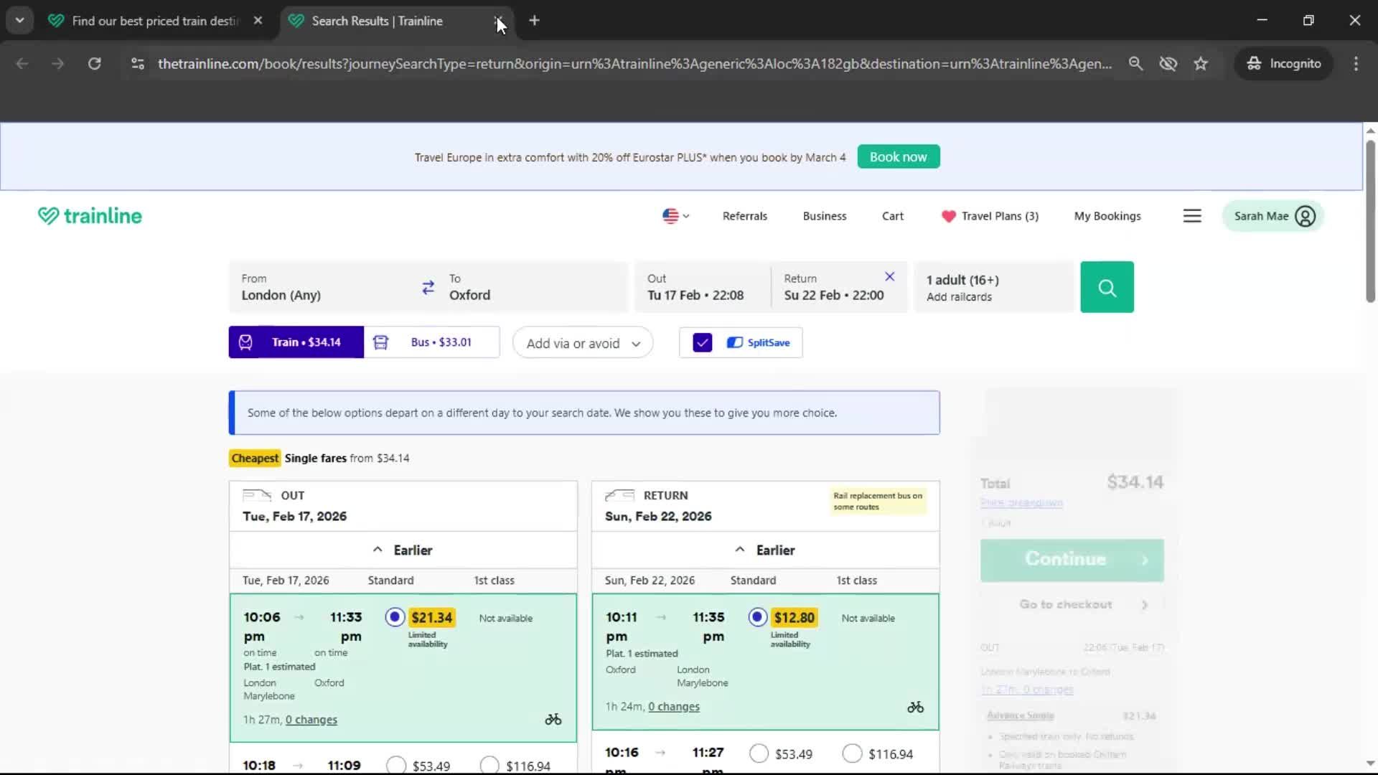Open 0 changes link for return journey
1378x775 pixels.
click(x=673, y=707)
